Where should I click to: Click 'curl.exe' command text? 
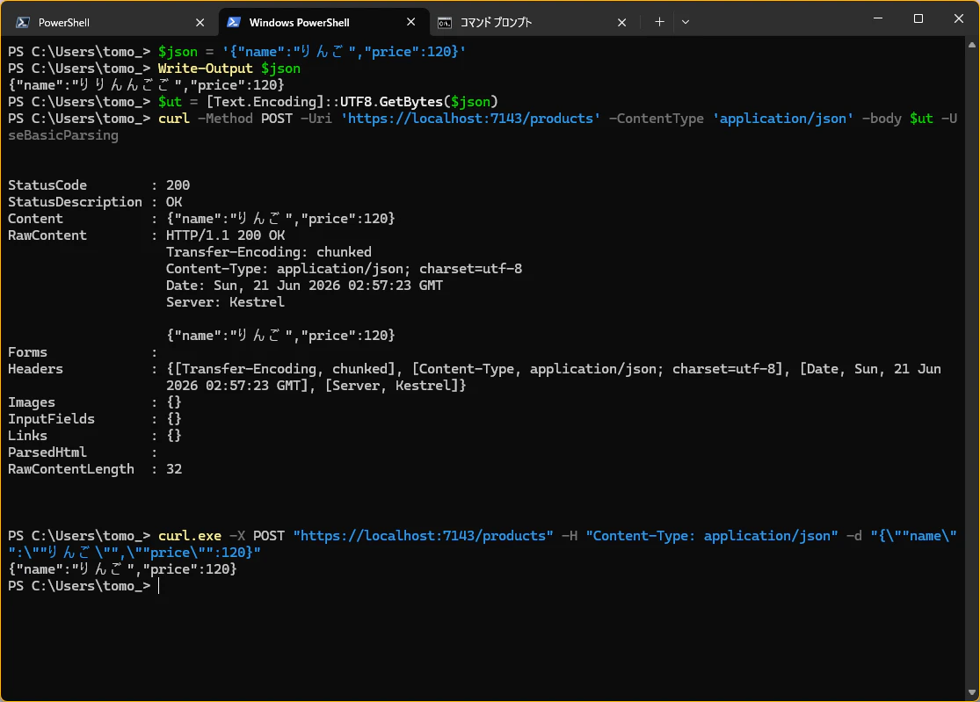(189, 536)
